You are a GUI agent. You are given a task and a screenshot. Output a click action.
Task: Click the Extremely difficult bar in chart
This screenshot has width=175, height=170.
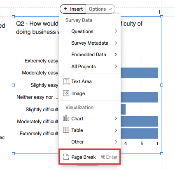click(139, 134)
